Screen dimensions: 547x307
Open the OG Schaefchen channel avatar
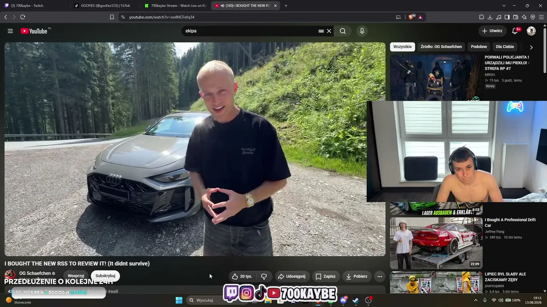(10, 275)
